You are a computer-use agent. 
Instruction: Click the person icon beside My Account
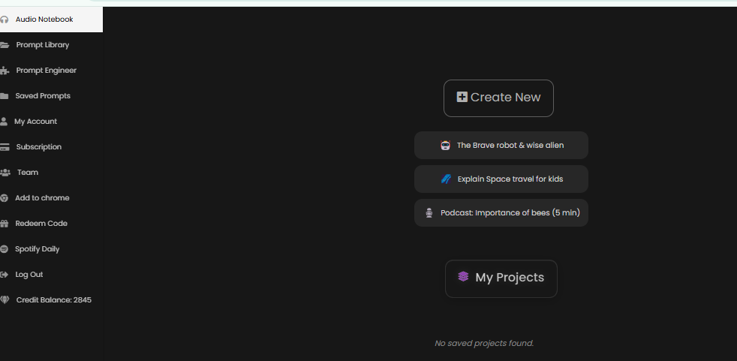coord(4,122)
